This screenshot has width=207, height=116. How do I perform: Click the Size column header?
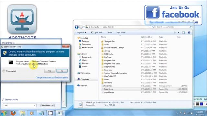(x=179, y=37)
